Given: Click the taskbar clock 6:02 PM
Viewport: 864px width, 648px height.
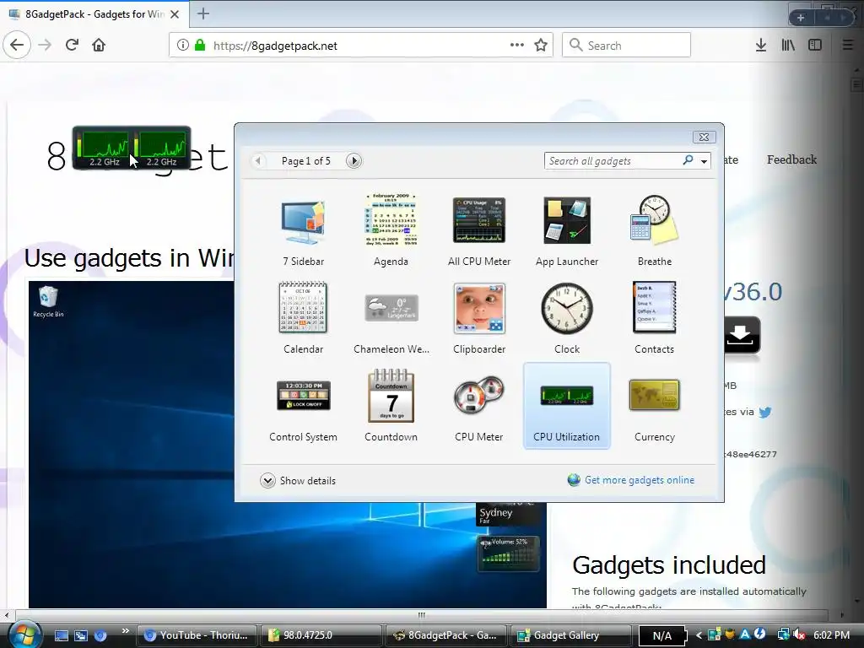Looking at the screenshot, I should 831,635.
